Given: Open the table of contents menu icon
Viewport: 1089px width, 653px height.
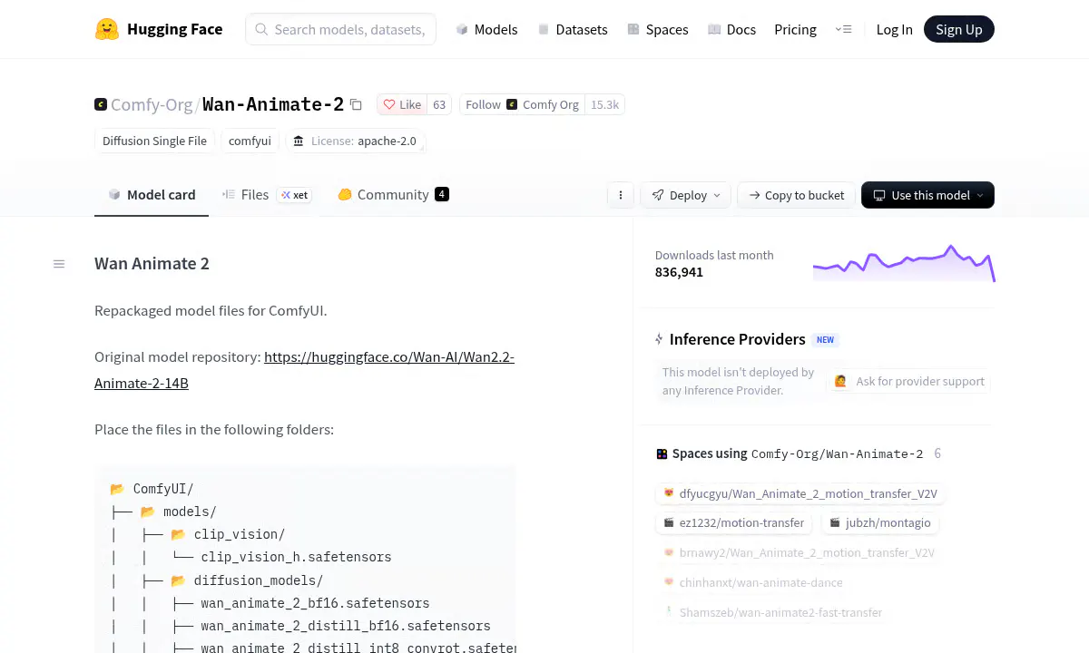Looking at the screenshot, I should tap(59, 264).
